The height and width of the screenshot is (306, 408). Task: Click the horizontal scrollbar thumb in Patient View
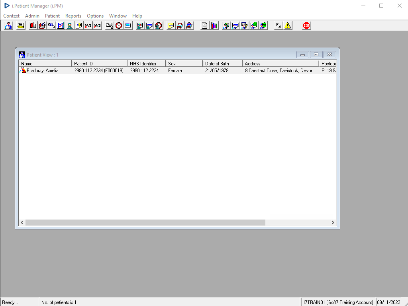pos(145,222)
